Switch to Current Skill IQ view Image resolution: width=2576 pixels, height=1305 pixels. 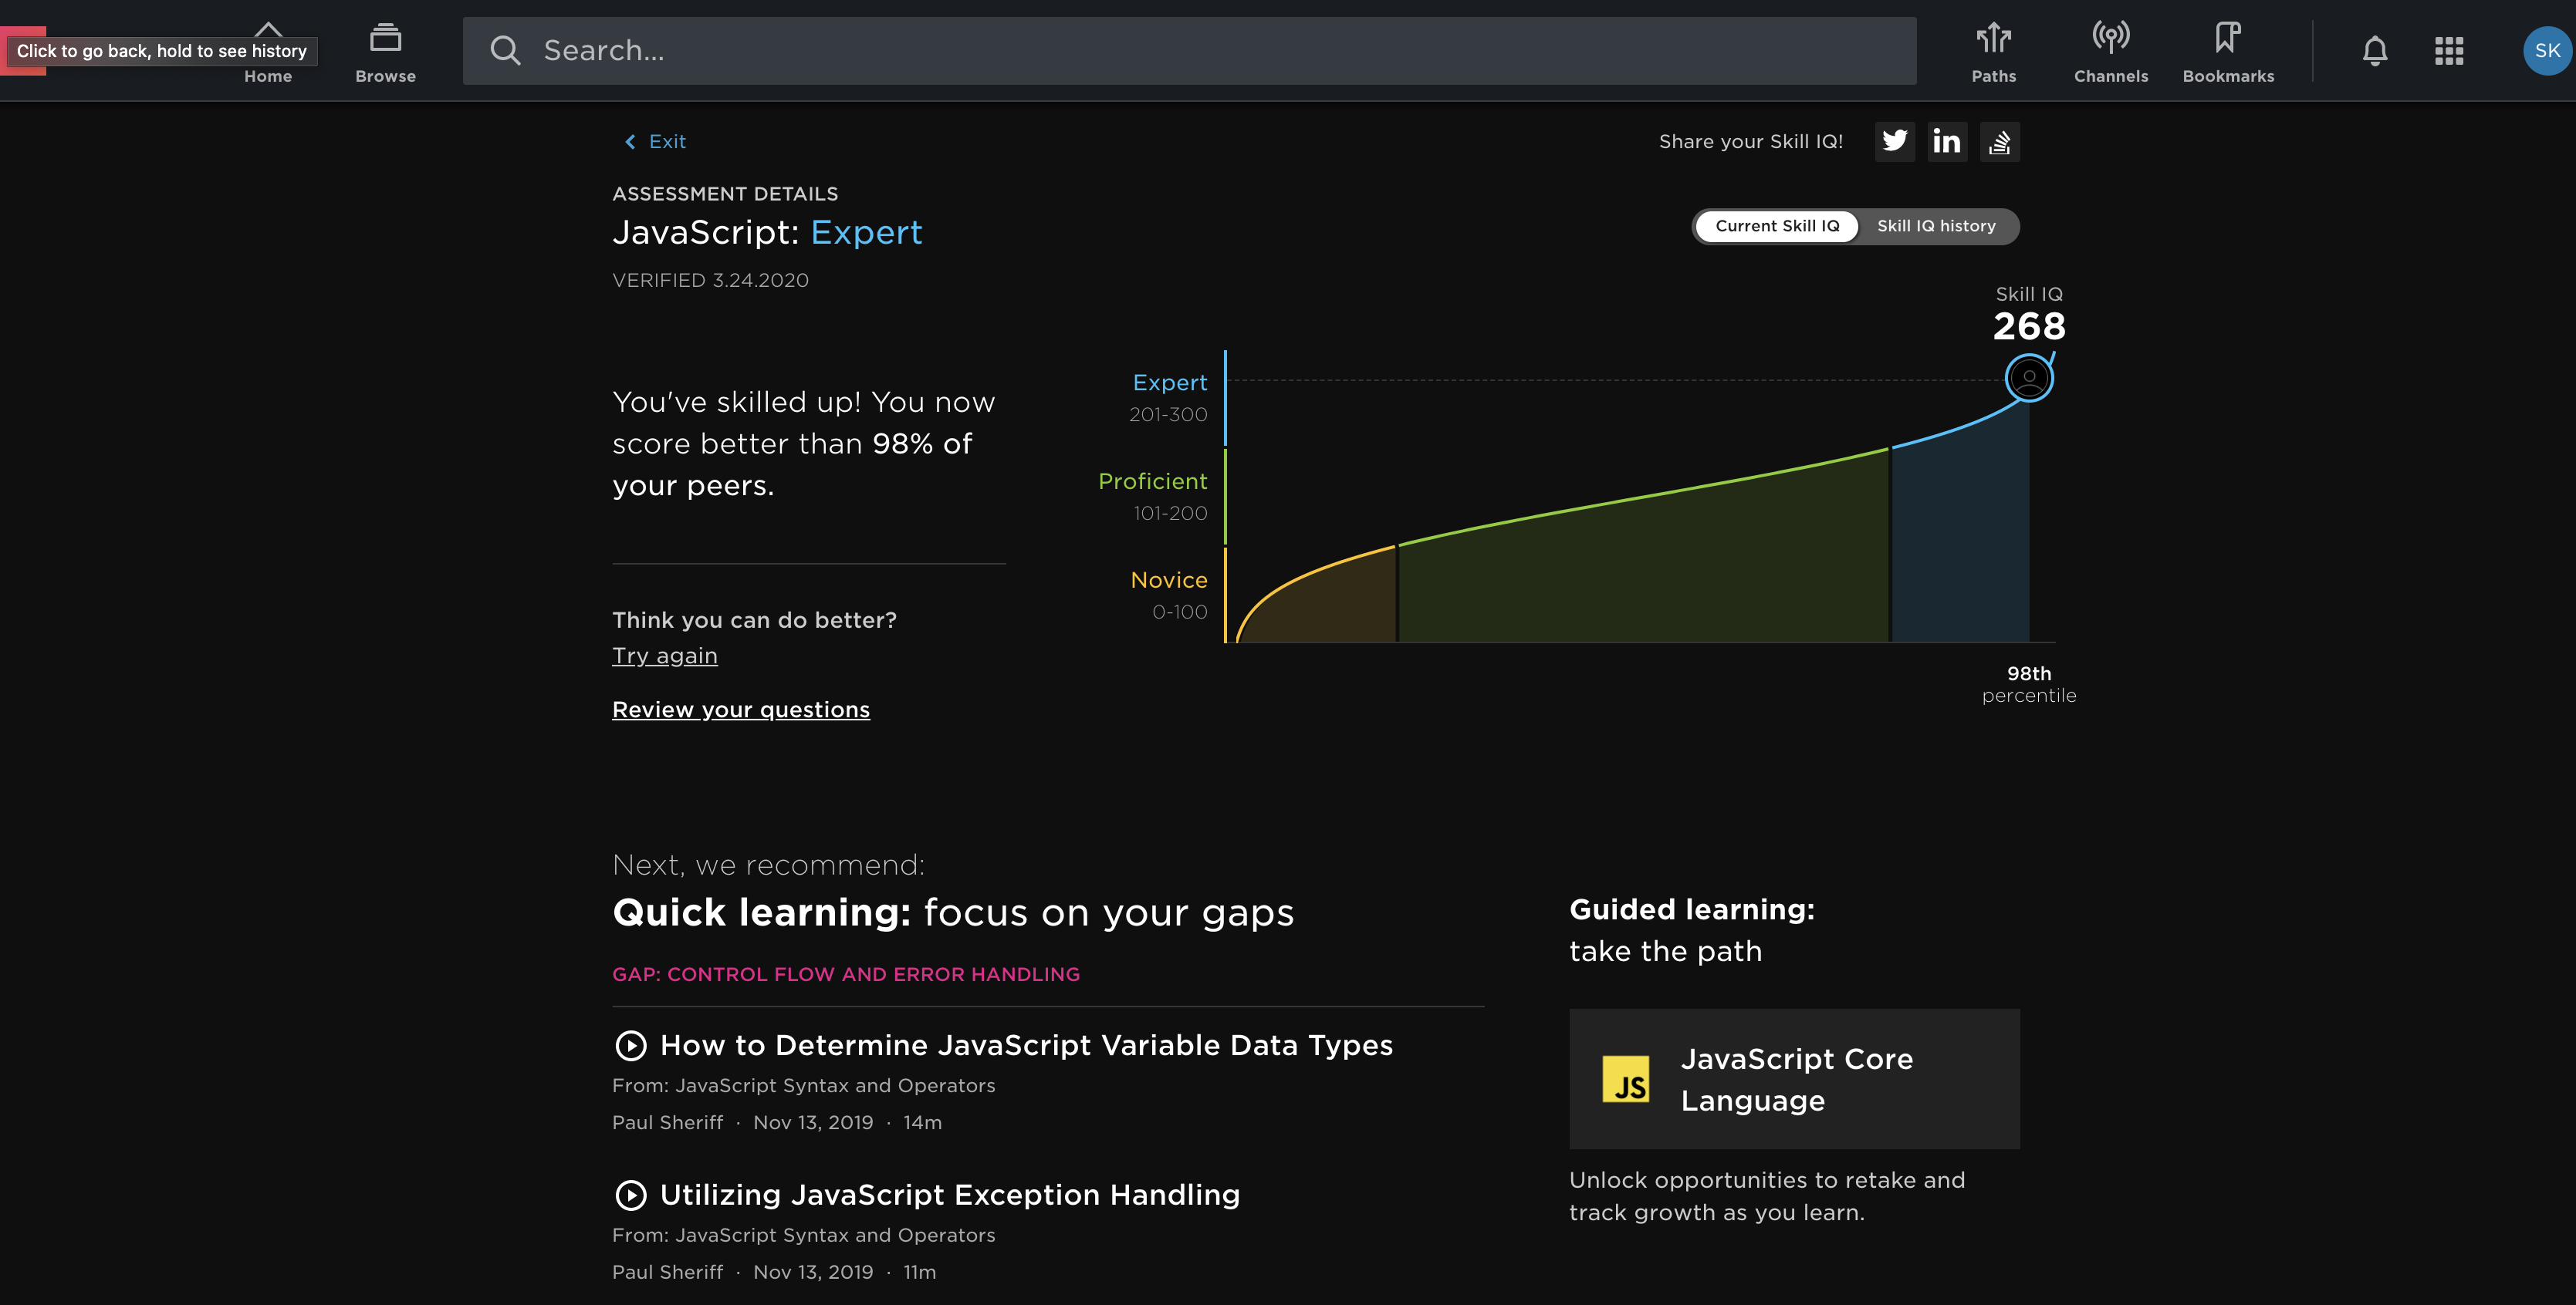[1777, 226]
